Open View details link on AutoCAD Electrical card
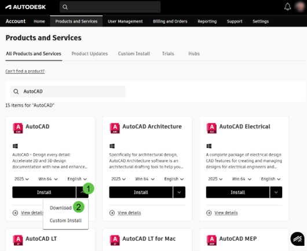This screenshot has width=307, height=251. (x=226, y=213)
